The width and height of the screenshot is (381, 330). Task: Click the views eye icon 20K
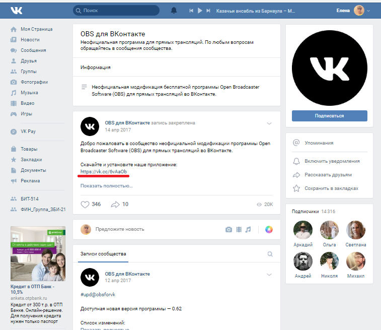point(259,205)
